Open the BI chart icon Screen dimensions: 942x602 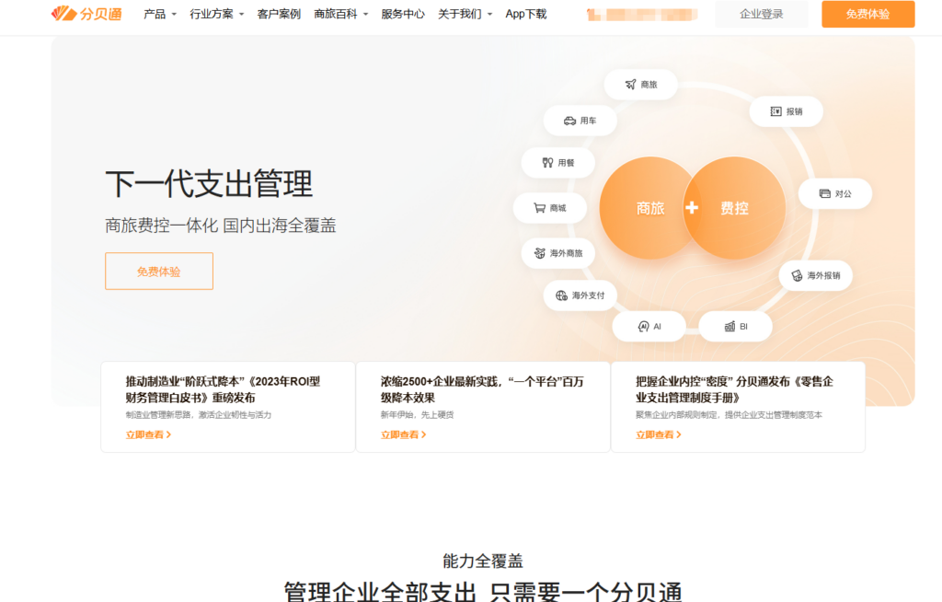coord(735,326)
